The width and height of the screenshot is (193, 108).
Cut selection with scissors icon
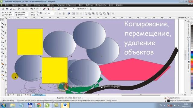(19, 9)
